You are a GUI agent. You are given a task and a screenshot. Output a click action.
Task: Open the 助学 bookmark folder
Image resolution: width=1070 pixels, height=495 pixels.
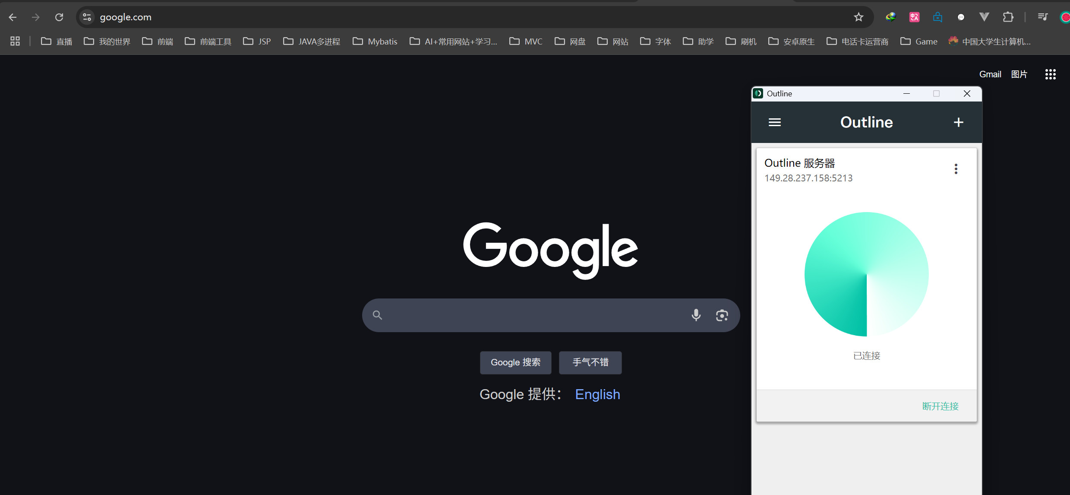tap(698, 41)
